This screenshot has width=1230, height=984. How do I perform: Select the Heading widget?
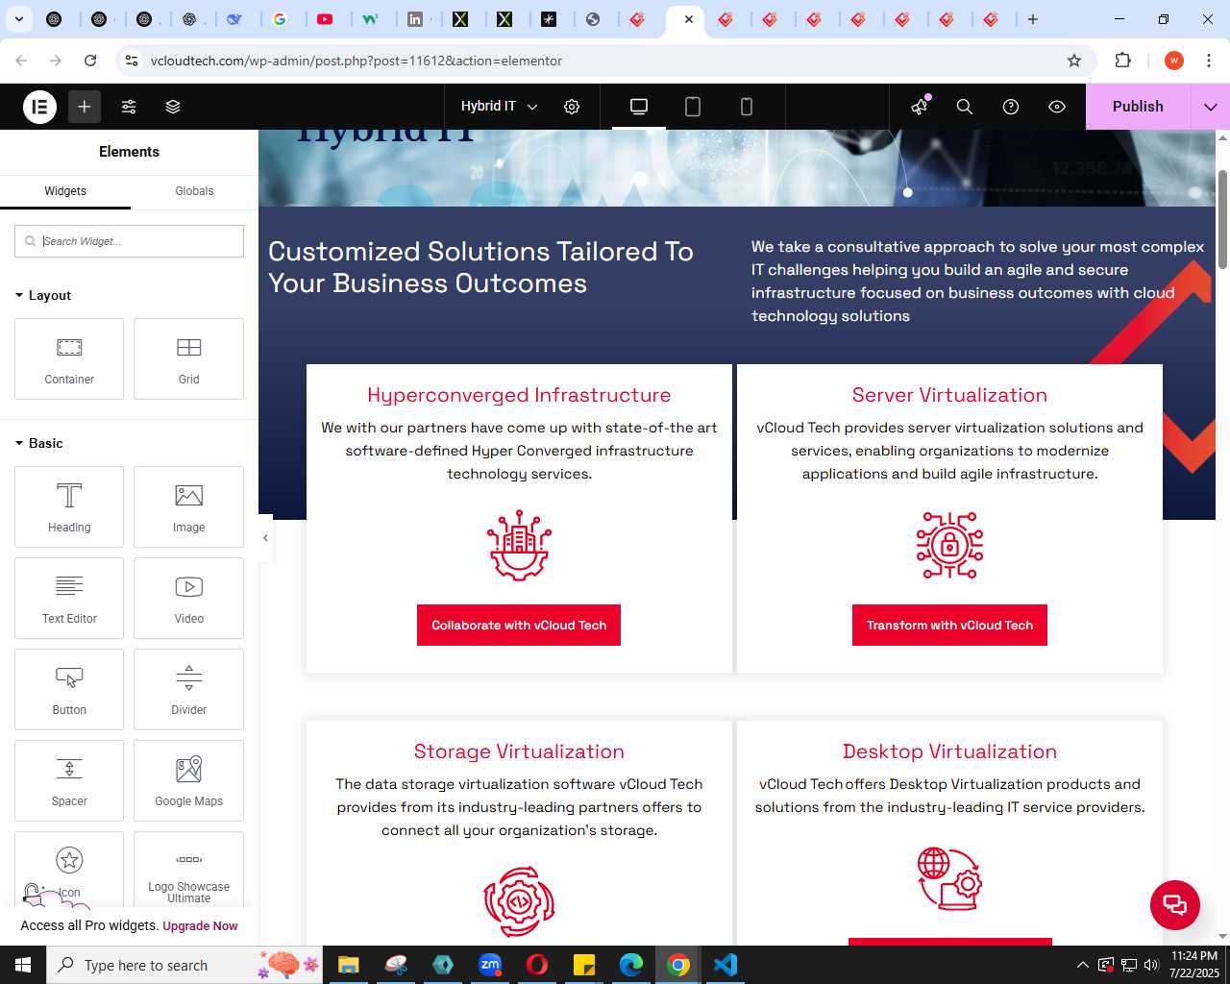click(x=69, y=506)
